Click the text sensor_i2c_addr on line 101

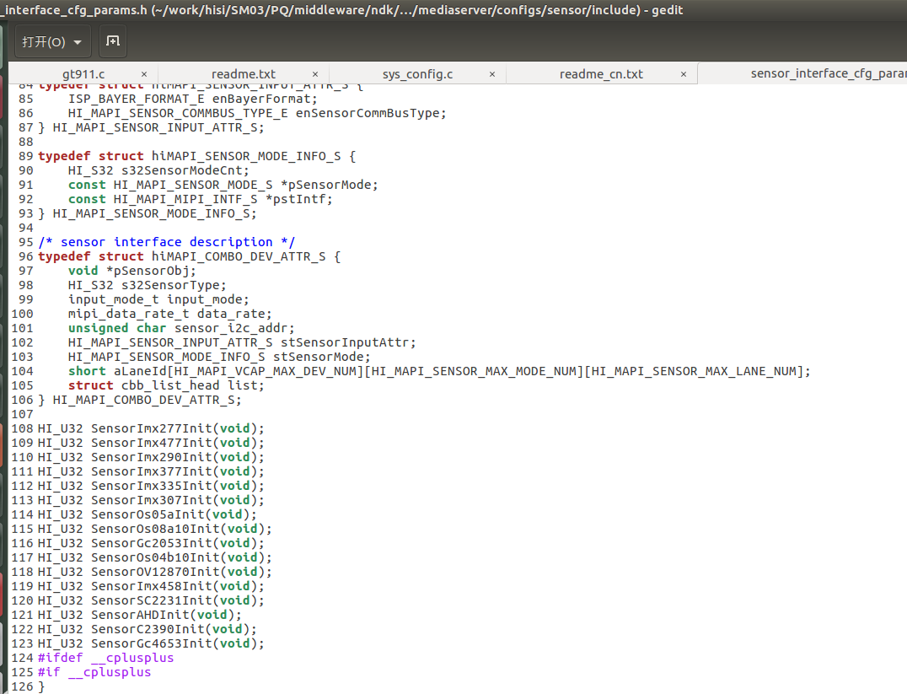pos(231,328)
